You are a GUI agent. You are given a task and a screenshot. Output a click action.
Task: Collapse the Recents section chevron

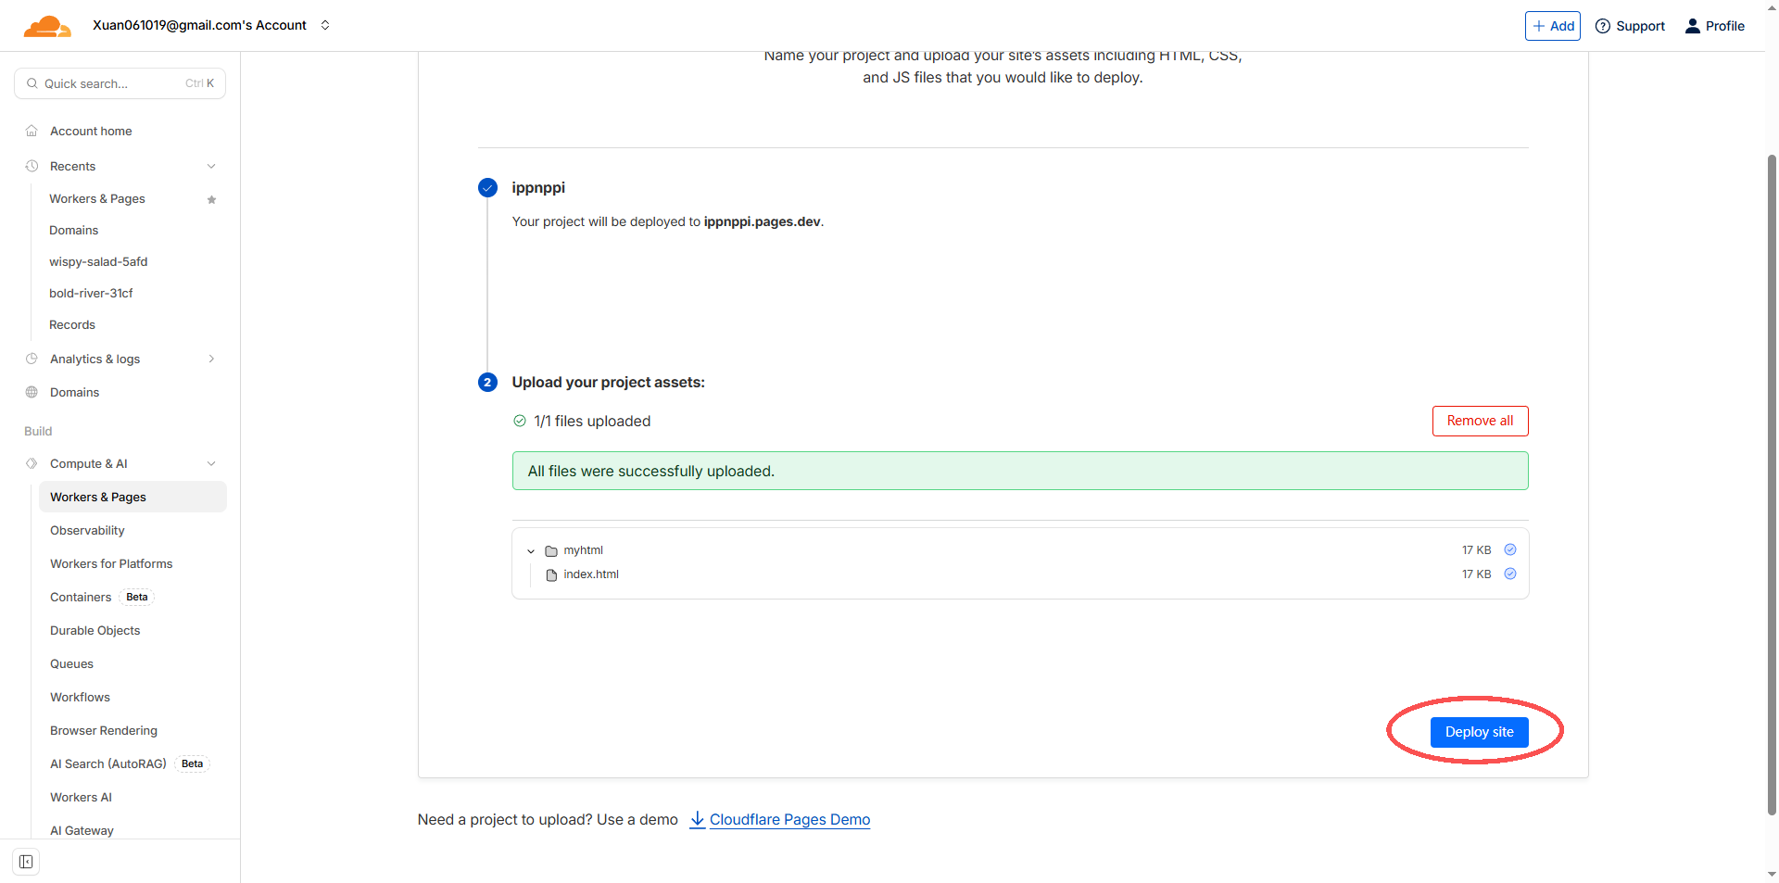coord(211,166)
